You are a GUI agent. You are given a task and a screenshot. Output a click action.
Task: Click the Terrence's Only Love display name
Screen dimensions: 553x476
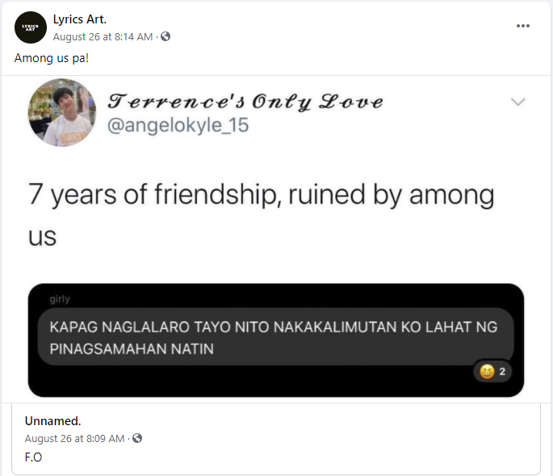(x=245, y=102)
